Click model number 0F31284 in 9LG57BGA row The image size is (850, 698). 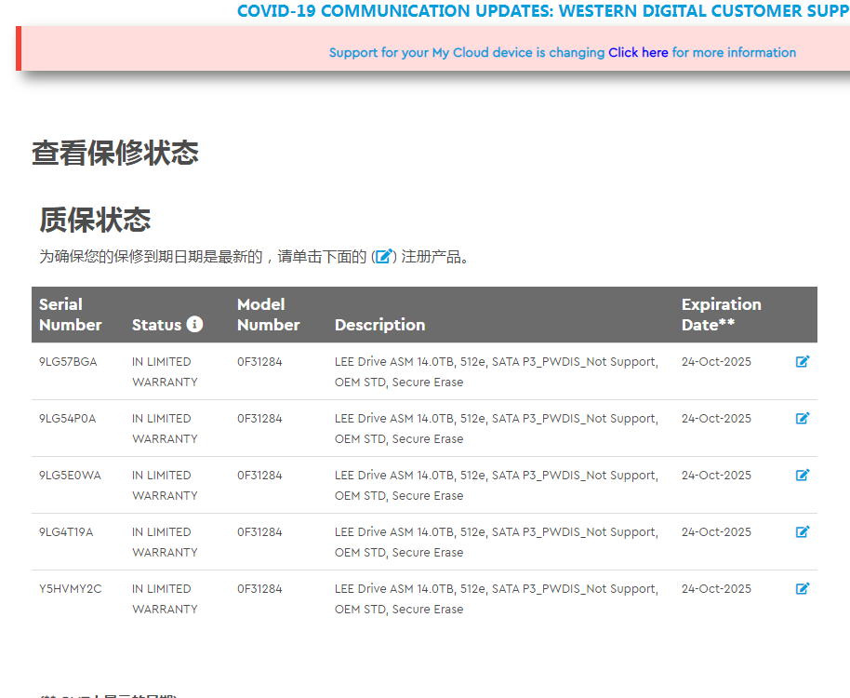[259, 362]
